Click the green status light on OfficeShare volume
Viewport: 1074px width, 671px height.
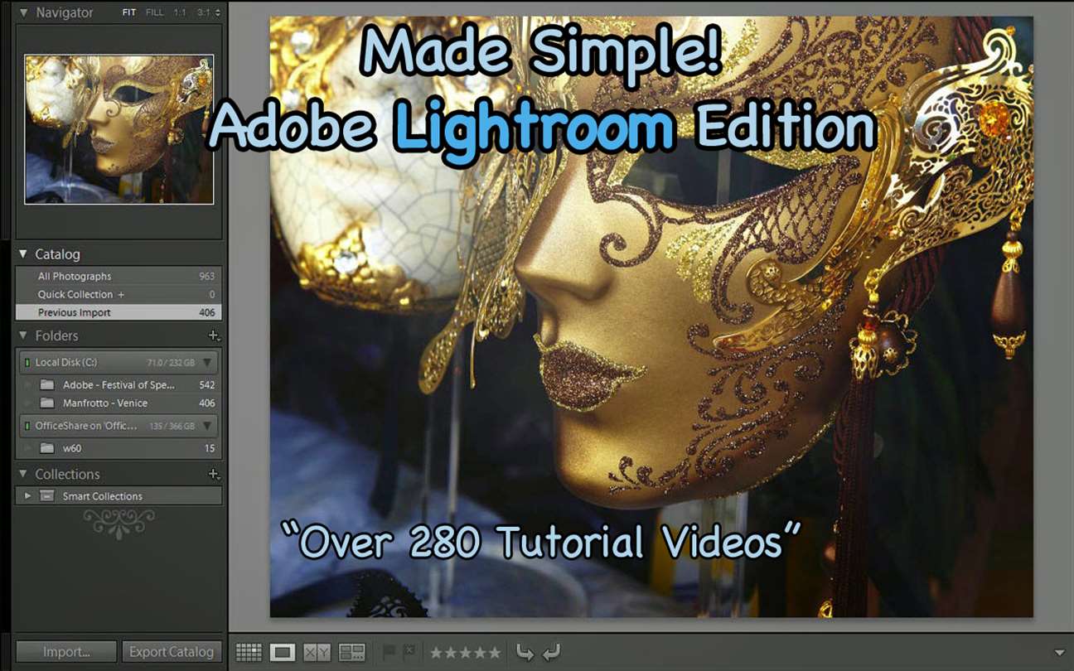pos(27,426)
